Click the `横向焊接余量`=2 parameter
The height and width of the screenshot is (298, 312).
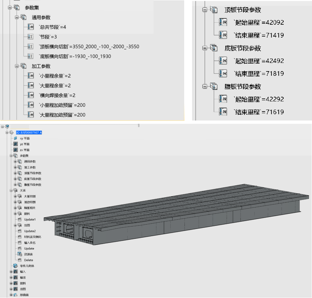[x=57, y=95]
